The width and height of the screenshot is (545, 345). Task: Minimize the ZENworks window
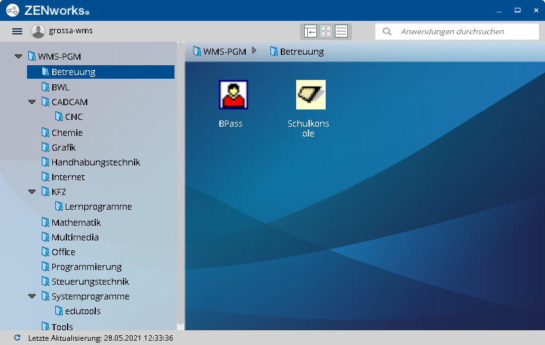499,11
